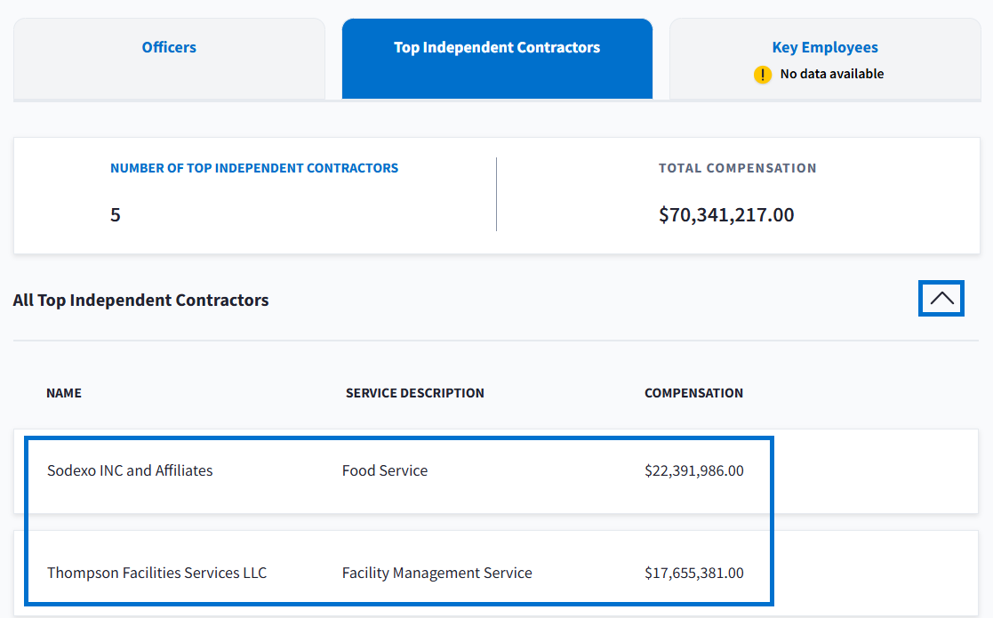Select the Thompson Facilities Services LLC name
993x618 pixels.
(156, 574)
